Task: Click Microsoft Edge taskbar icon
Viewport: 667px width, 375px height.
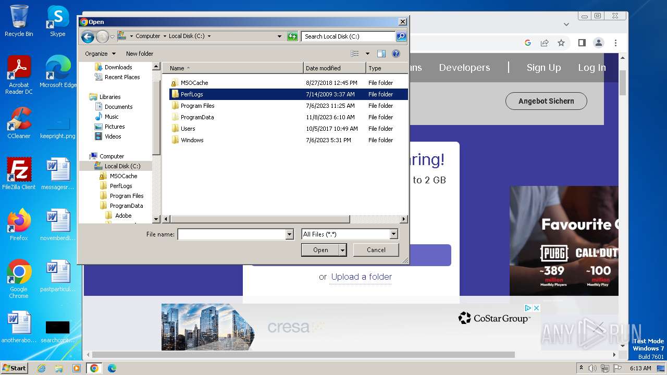Action: 112,368
